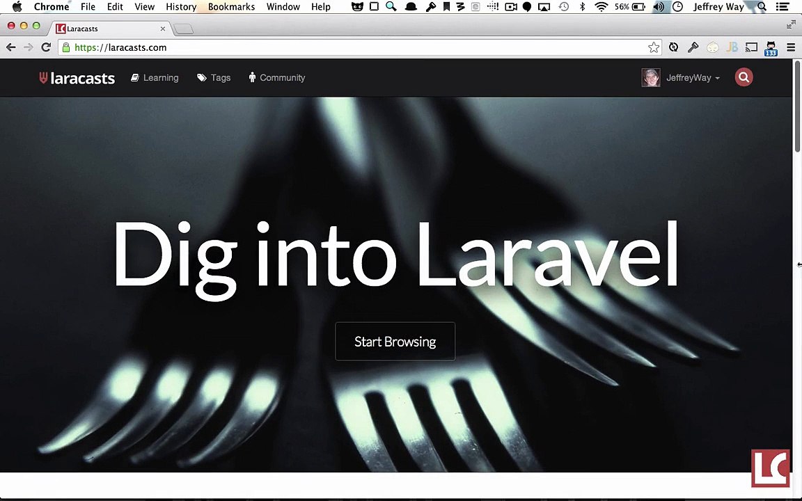Click the page vertical scrollbar thumb
Viewport: 802px width, 501px height.
[x=797, y=106]
